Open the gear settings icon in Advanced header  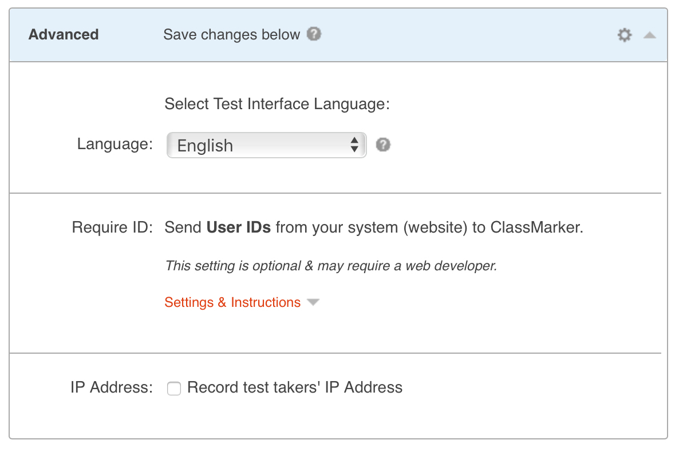pyautogui.click(x=624, y=35)
